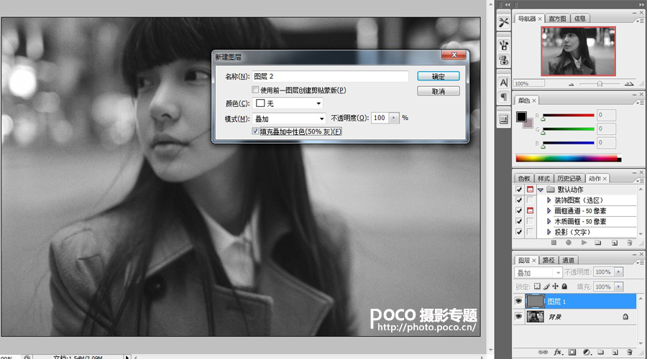Create new action icon in Actions panel
The width and height of the screenshot is (647, 359).
pyautogui.click(x=615, y=243)
